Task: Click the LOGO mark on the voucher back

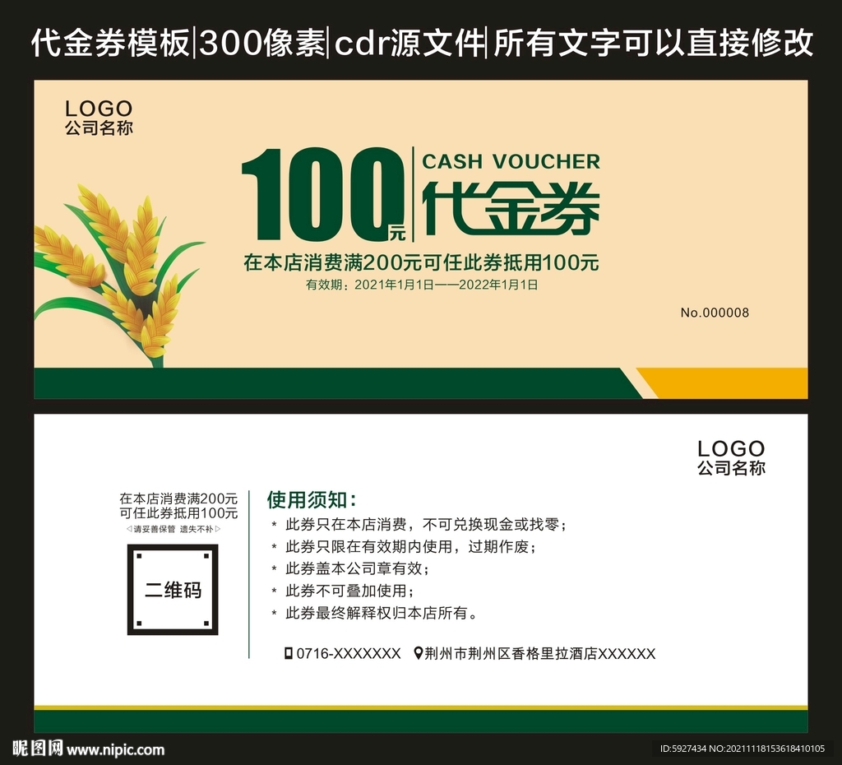Action: (x=730, y=450)
